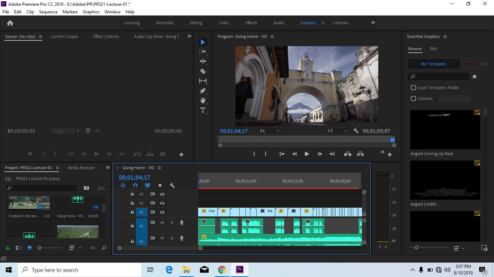Play the Program monitor
Viewport: 494px width, 277px height.
pyautogui.click(x=307, y=154)
